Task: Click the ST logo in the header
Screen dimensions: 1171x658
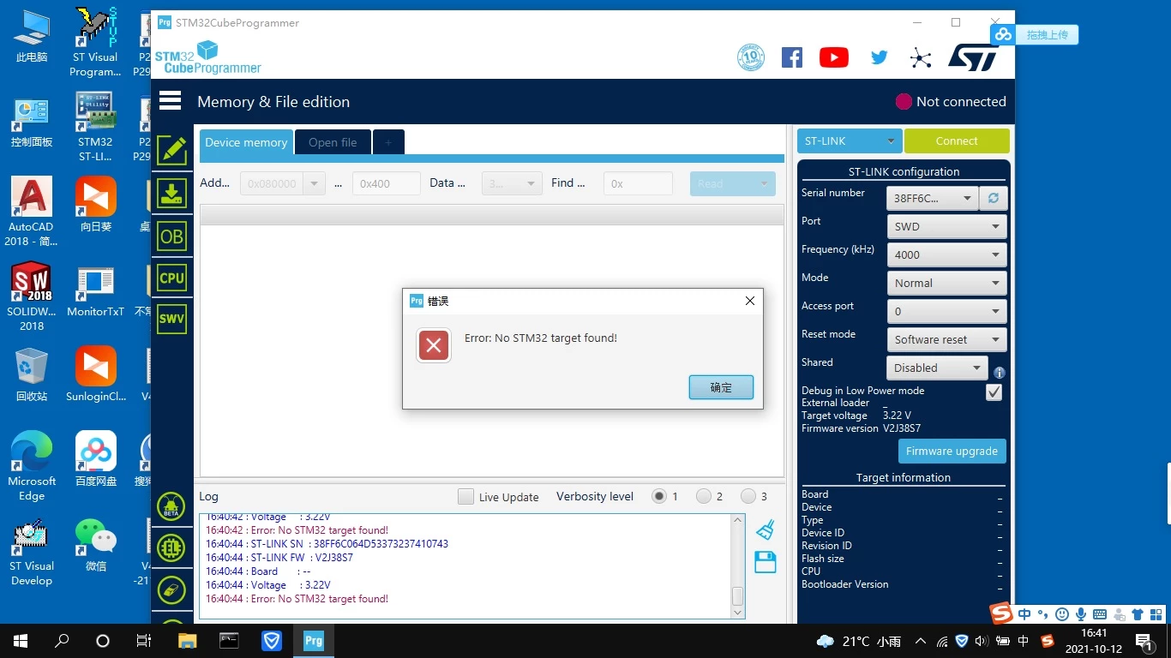Action: pyautogui.click(x=974, y=57)
